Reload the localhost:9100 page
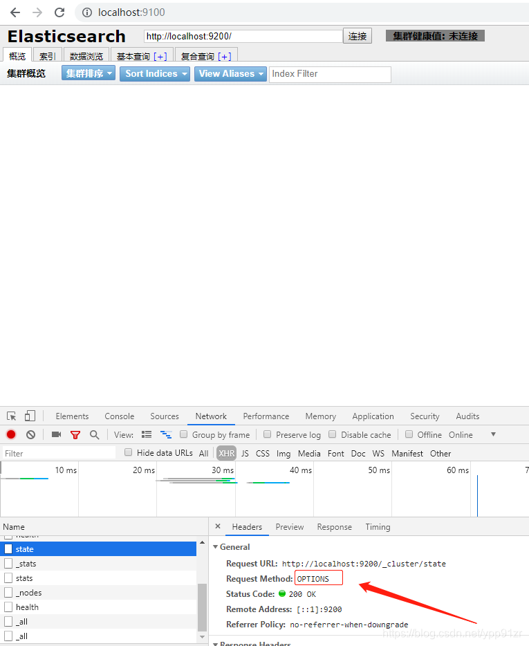Screen dimensions: 529x646 tap(59, 12)
